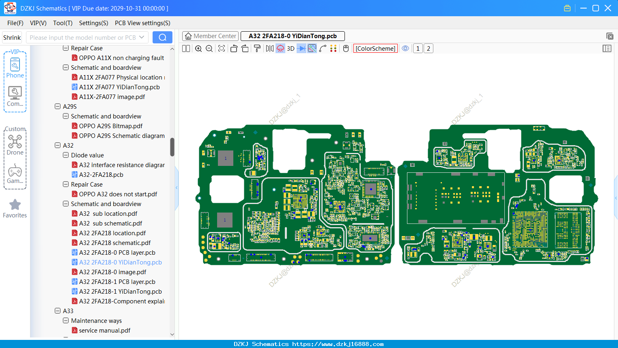
Task: Click the mouse settings icon
Action: pos(346,49)
